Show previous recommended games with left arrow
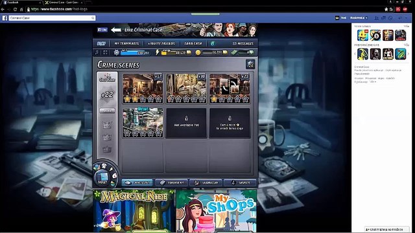The image size is (415, 233). point(355,54)
